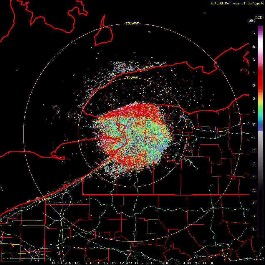Viewport: 265px width, 265px height.
Task: Click the 15 JUN 25 date text
Action: point(187,263)
